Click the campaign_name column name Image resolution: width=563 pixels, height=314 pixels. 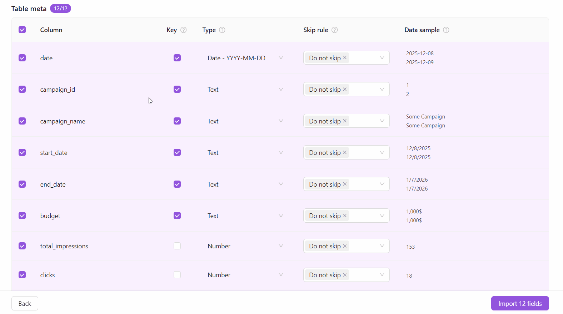click(63, 121)
